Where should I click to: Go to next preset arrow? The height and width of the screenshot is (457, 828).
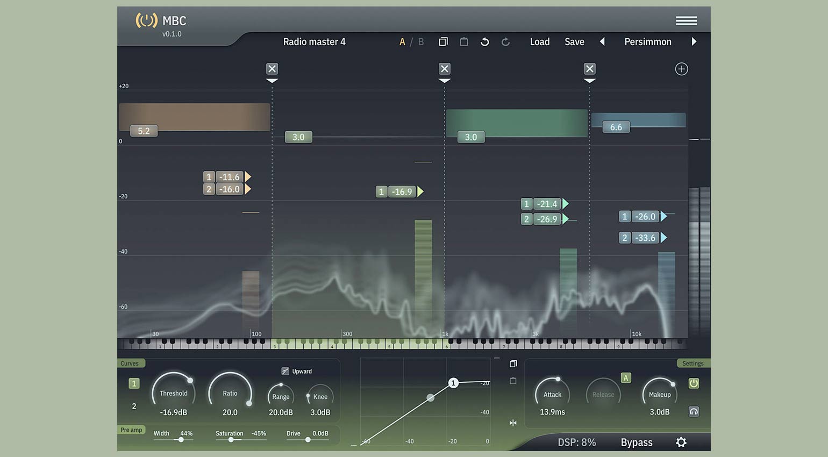click(694, 41)
